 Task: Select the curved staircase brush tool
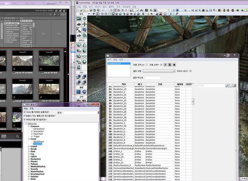coord(79,51)
